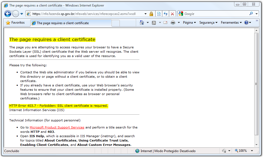263x157 pixels.
Task: Open the Ferramentas menu
Action: (231, 23)
